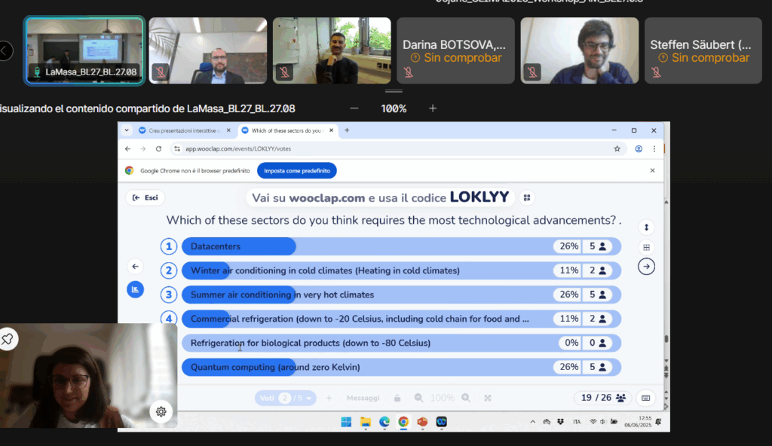
Task: Select Refrigeration for biological products answer
Action: point(401,343)
